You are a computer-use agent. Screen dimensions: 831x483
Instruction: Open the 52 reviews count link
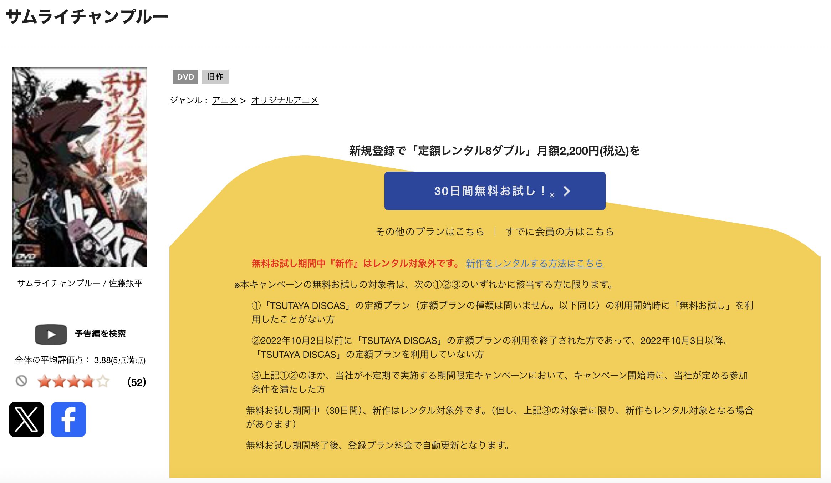click(x=137, y=382)
